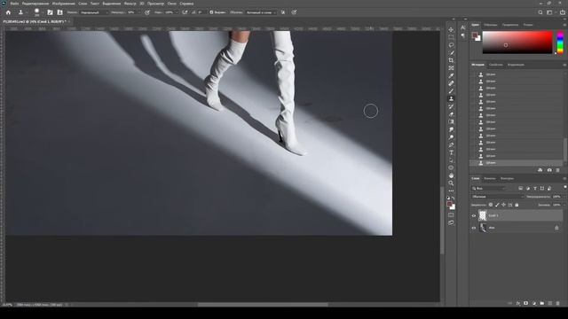
Task: Create new document from current state
Action: coord(540,170)
